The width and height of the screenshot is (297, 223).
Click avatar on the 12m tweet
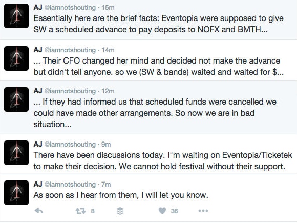[x=16, y=99]
